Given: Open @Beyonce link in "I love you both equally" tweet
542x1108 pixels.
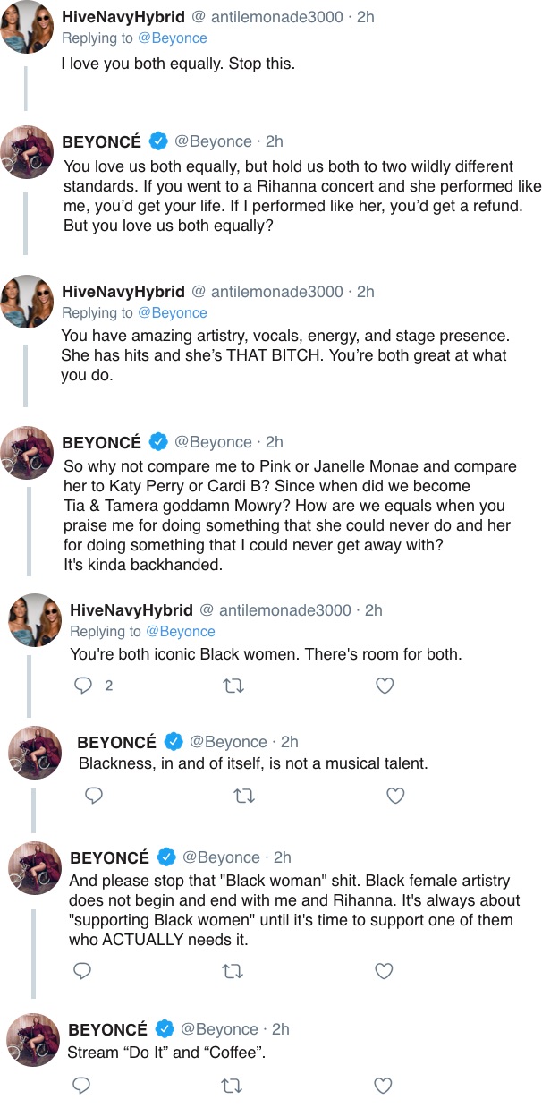Looking at the screenshot, I should pyautogui.click(x=173, y=38).
